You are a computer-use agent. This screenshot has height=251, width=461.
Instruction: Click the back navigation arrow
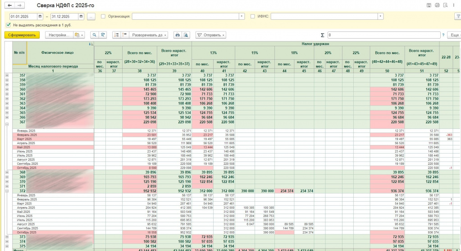[x=10, y=5]
